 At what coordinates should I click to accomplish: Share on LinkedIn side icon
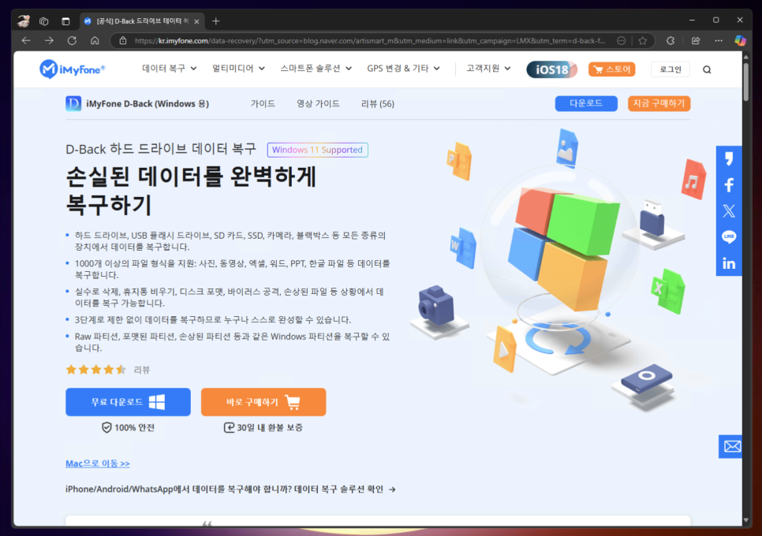729,263
